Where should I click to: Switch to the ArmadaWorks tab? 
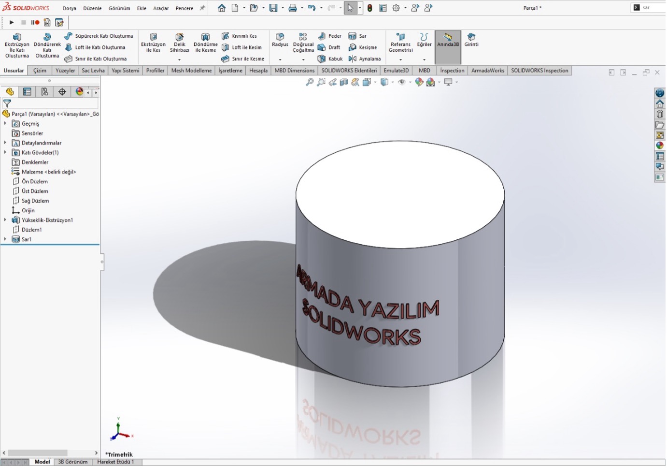[488, 71]
